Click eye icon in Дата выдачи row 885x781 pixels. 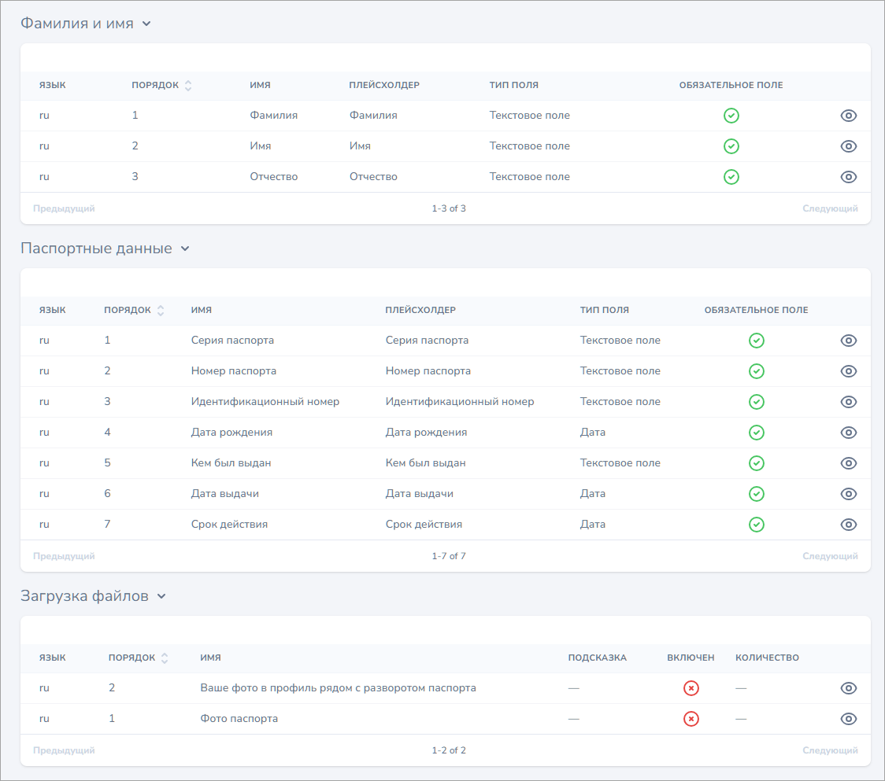(x=848, y=494)
